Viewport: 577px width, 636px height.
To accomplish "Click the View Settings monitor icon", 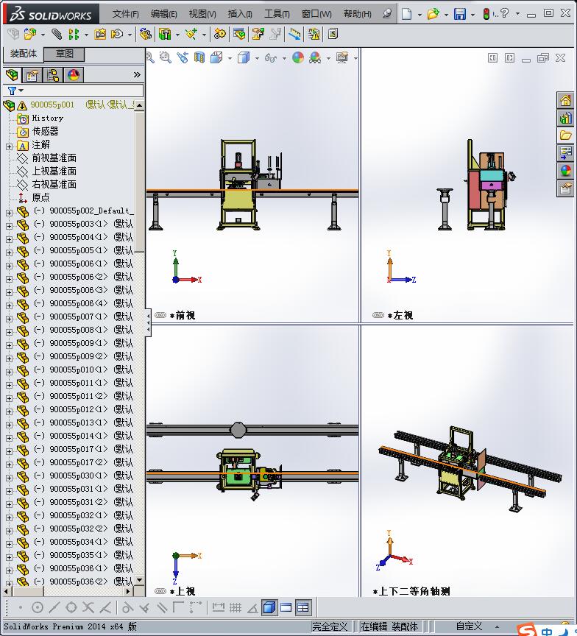I will [342, 57].
